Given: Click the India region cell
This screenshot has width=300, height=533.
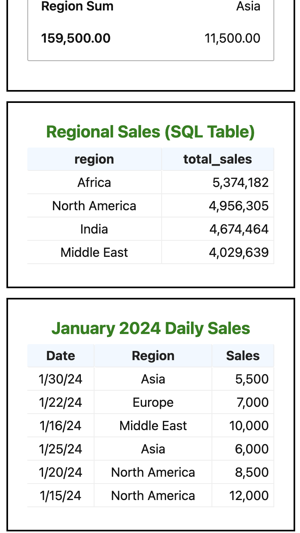Looking at the screenshot, I should pos(94,229).
